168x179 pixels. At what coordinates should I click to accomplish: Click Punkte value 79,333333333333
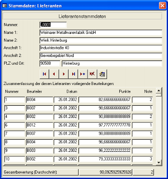[x=105, y=159]
